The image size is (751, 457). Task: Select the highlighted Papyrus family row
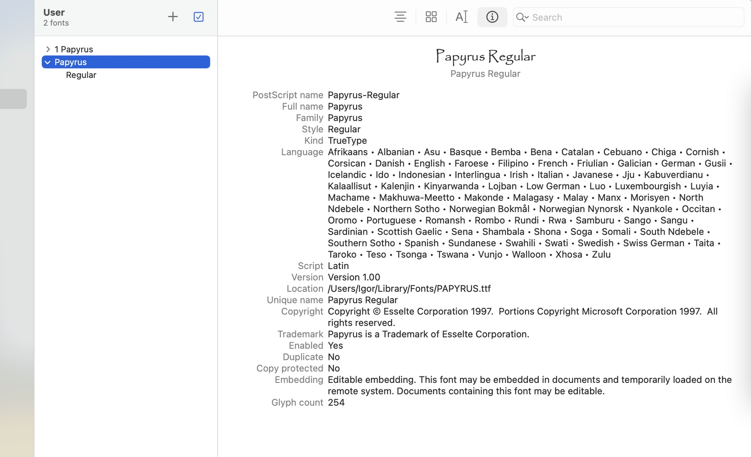pyautogui.click(x=126, y=62)
